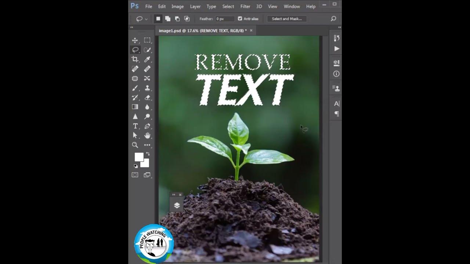Select the Lasso tool in toolbox
This screenshot has width=470, height=264.
click(135, 50)
